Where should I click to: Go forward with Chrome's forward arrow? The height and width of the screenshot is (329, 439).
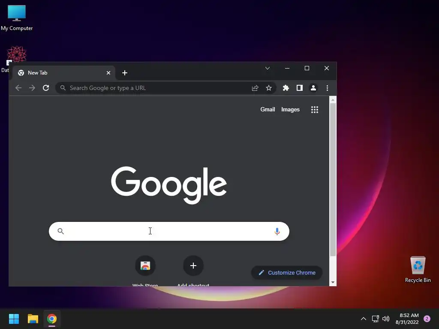click(x=32, y=88)
